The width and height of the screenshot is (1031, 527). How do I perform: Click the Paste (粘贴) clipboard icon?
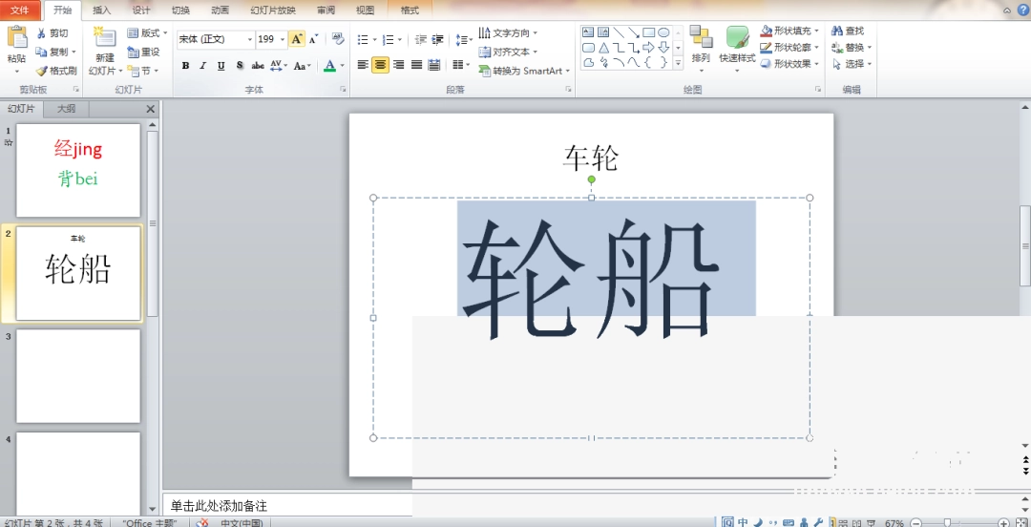click(x=17, y=38)
